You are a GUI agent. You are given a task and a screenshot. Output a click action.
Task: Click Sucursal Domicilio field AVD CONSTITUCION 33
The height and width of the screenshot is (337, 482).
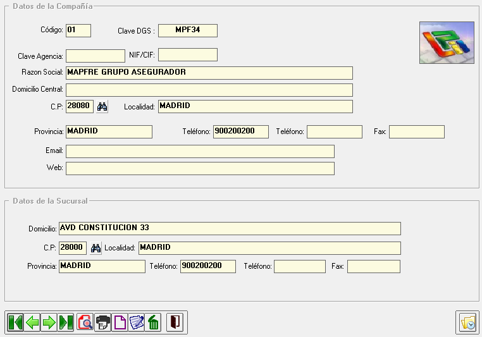(230, 228)
